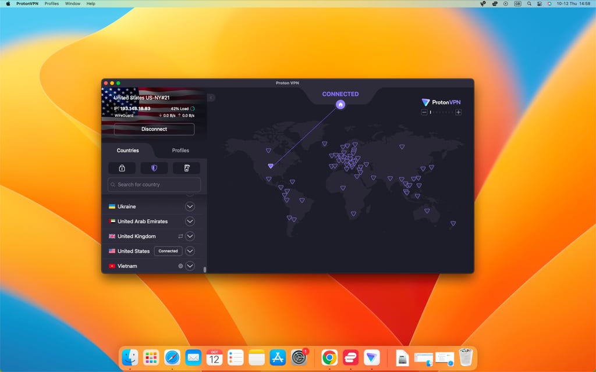Open the Profiles menu in menu bar
The width and height of the screenshot is (596, 372).
pyautogui.click(x=52, y=3)
